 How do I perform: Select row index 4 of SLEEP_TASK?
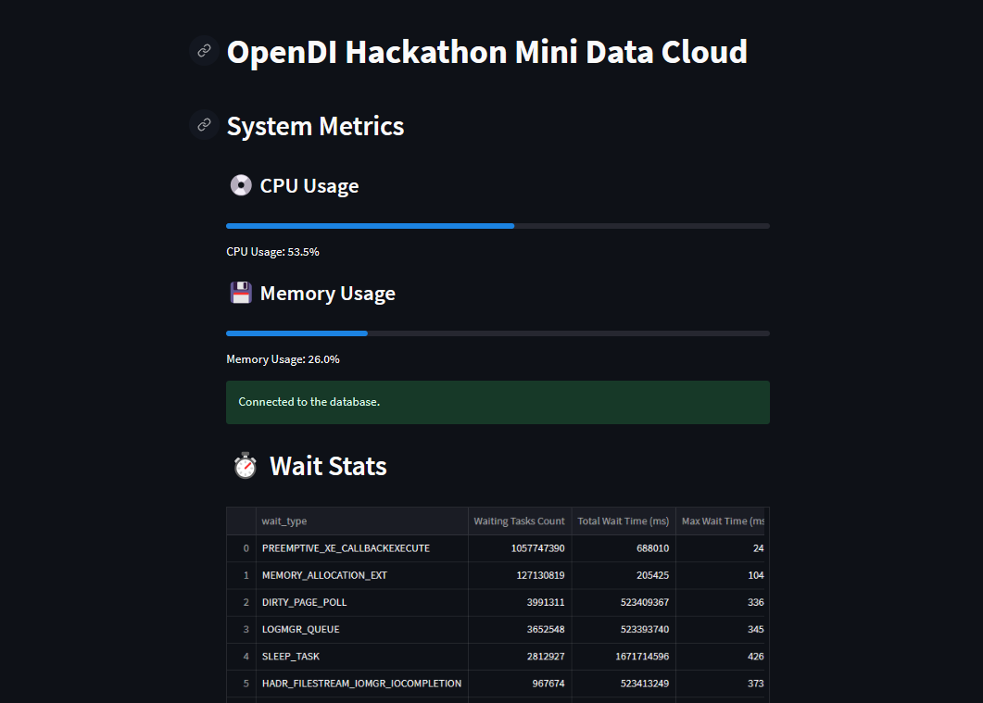pyautogui.click(x=242, y=656)
